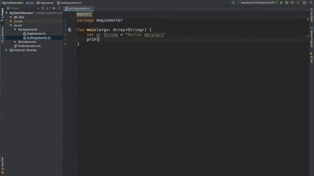The image size is (314, 176).
Task: Click src in the navigation breadcrumb
Action: tap(30, 3)
